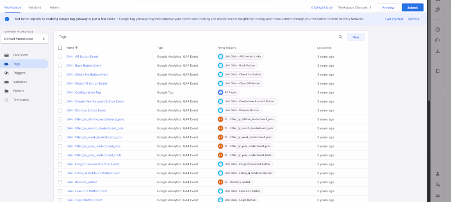
Task: Open Templates in the sidebar
Action: [x=24, y=100]
